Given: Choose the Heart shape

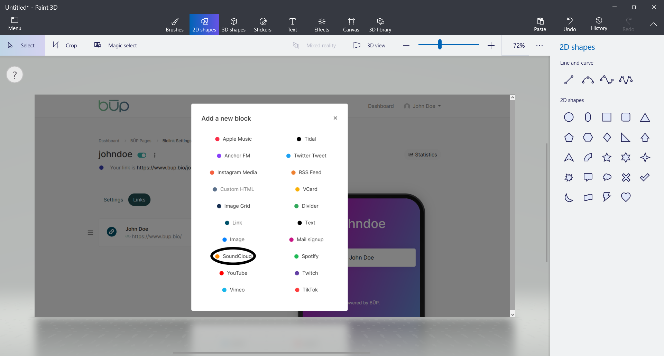Looking at the screenshot, I should 626,197.
